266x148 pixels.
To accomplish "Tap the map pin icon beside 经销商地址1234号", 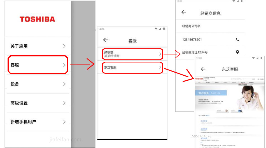I will [237, 52].
